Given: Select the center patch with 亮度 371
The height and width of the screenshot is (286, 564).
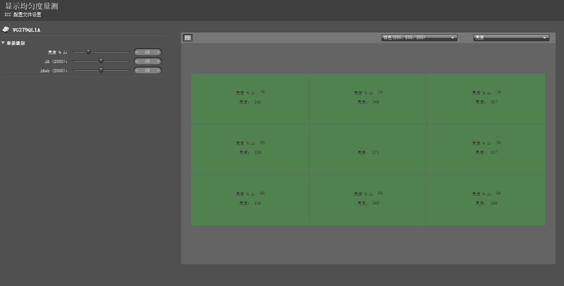Looking at the screenshot, I should (x=368, y=149).
